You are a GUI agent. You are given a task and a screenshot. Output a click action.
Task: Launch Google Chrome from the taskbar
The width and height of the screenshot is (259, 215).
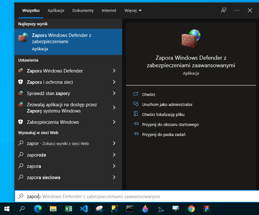click(191, 209)
